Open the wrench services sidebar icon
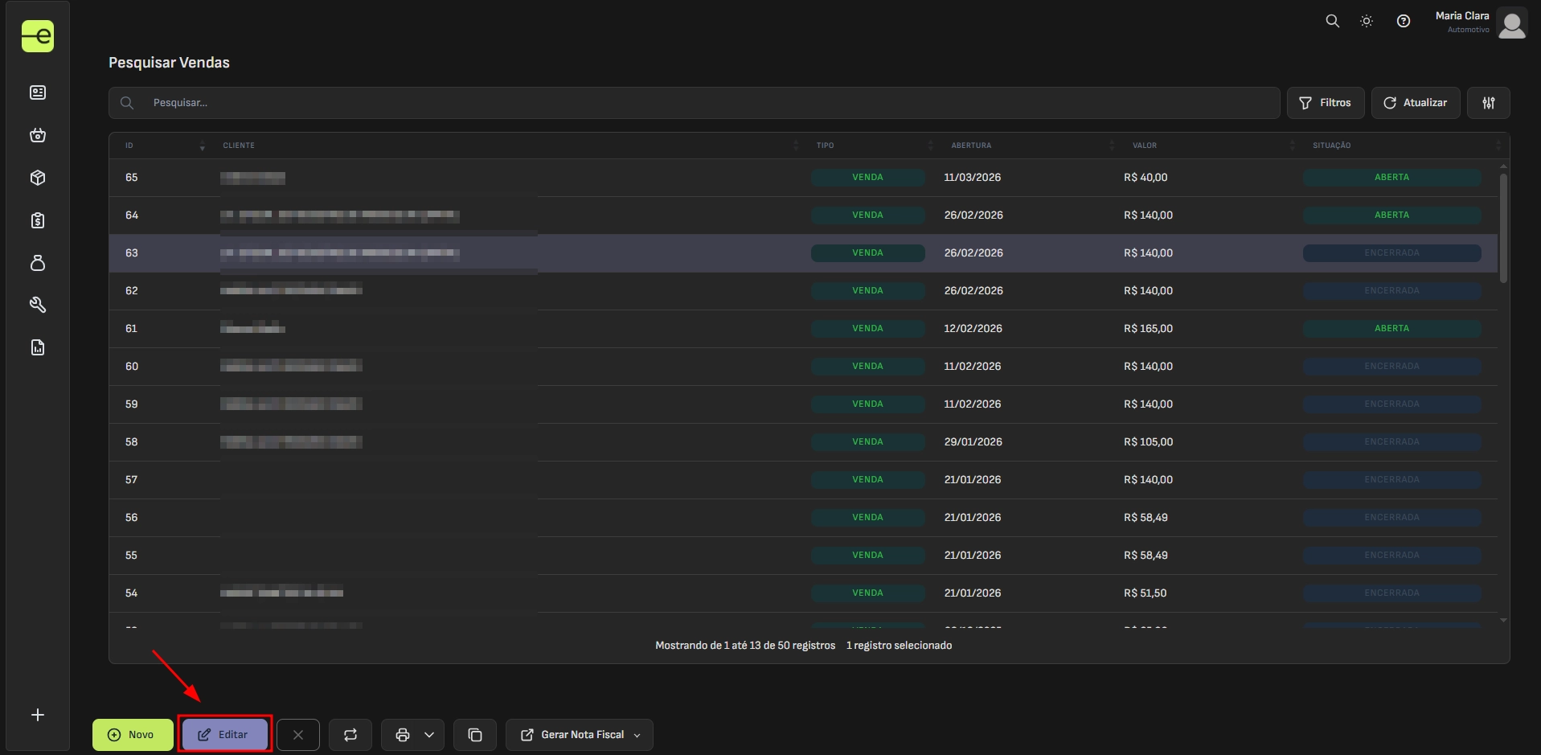1541x755 pixels. click(38, 305)
